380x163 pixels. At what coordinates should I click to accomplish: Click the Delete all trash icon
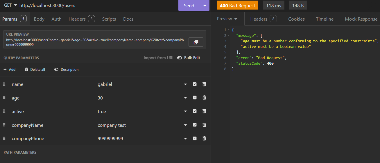tap(27, 70)
